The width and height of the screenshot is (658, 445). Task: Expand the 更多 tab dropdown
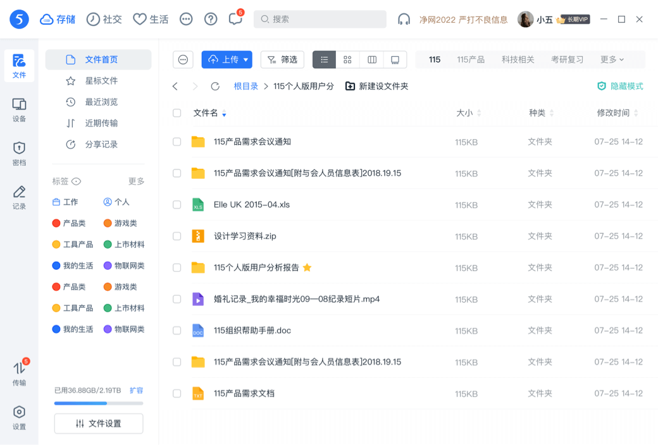click(x=611, y=59)
